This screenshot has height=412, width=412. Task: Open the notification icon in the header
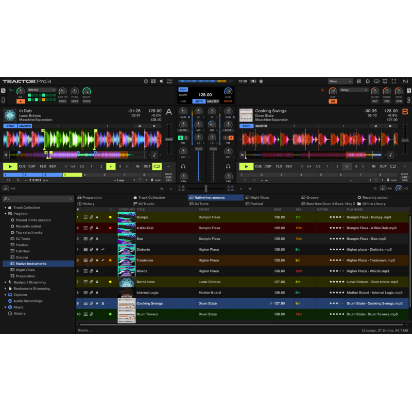[385, 81]
